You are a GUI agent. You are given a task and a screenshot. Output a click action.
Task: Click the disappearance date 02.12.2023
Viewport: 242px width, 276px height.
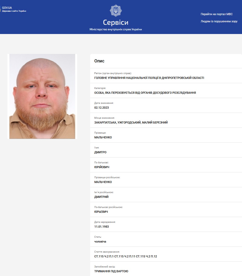tap(102, 108)
